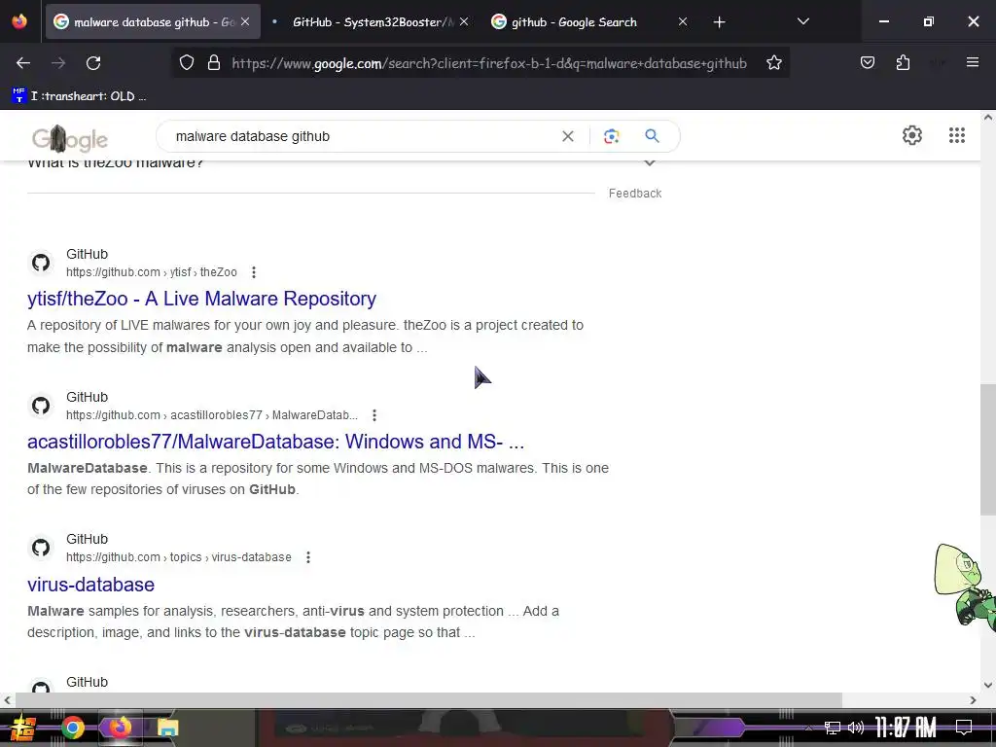The width and height of the screenshot is (996, 747).
Task: Open the Save to Pocket icon
Action: click(x=868, y=62)
